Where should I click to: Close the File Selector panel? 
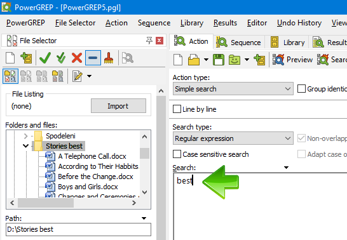(160, 41)
